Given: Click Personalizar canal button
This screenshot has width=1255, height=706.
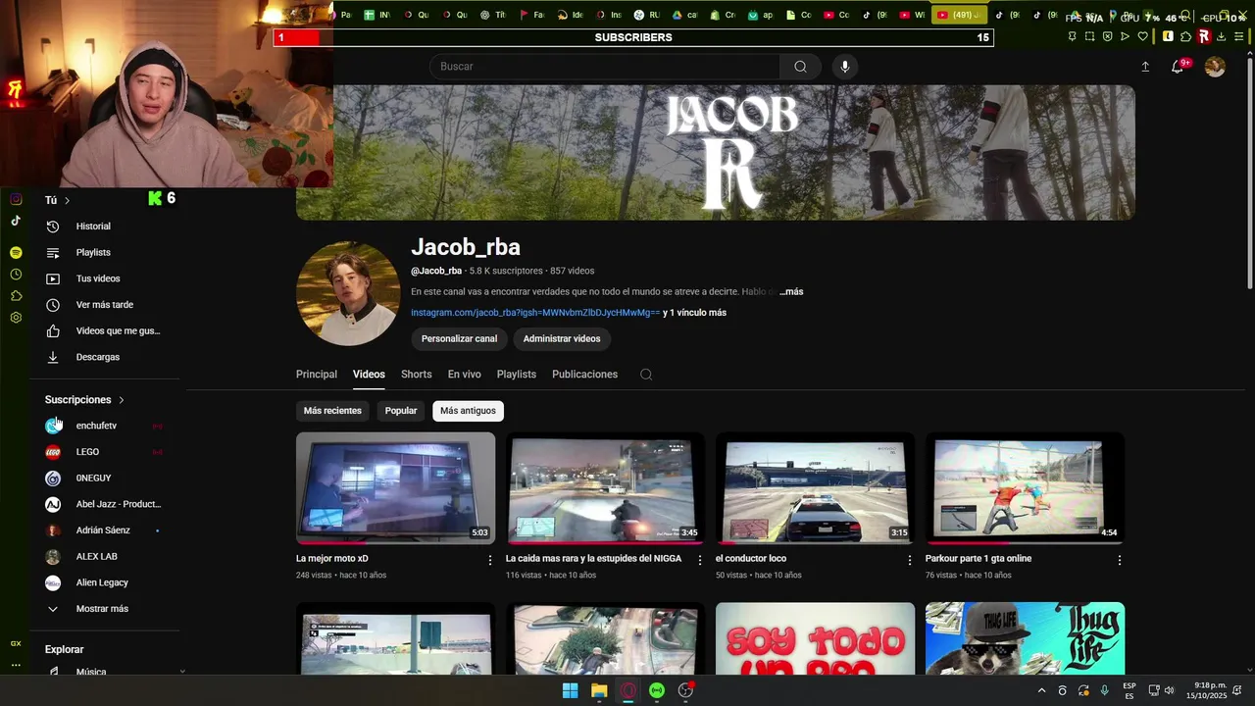Looking at the screenshot, I should tap(459, 339).
